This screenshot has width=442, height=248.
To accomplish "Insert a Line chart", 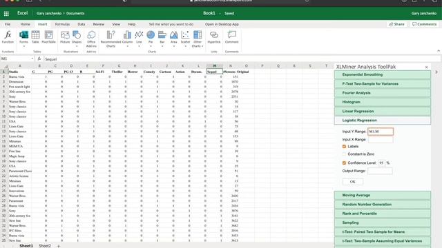I will 139,39.
